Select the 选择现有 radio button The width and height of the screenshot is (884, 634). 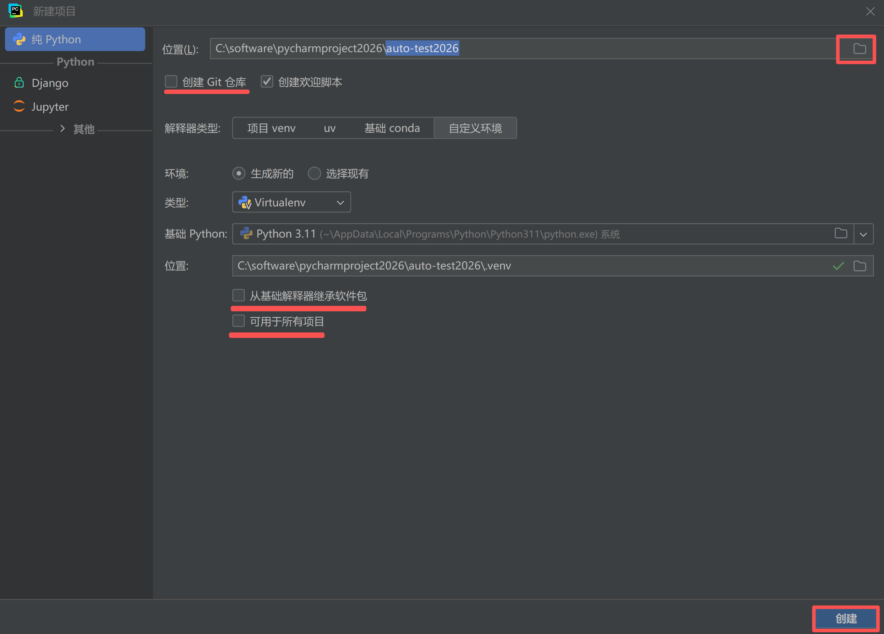(314, 173)
